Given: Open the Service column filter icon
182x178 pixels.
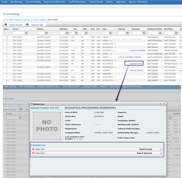Looking at the screenshot, I should click(26, 33).
